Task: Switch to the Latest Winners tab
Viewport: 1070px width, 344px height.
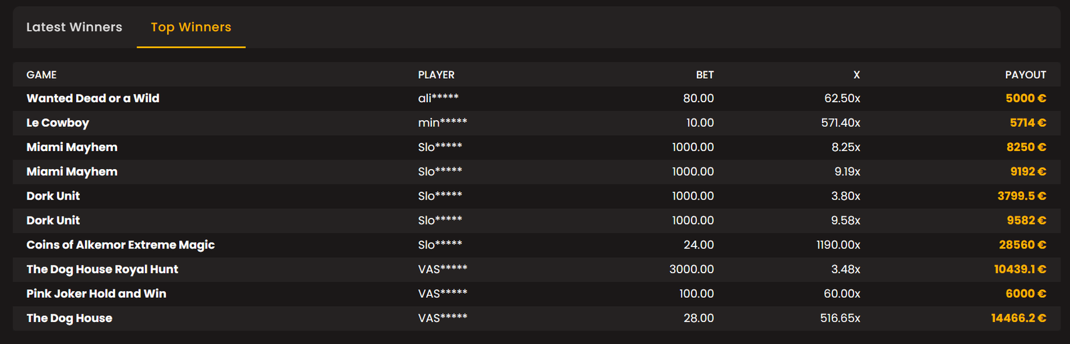Action: [74, 27]
